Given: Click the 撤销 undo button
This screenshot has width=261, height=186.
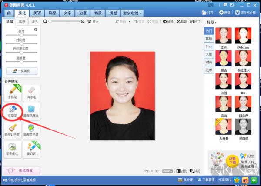Looking at the screenshot, I should tap(120, 22).
